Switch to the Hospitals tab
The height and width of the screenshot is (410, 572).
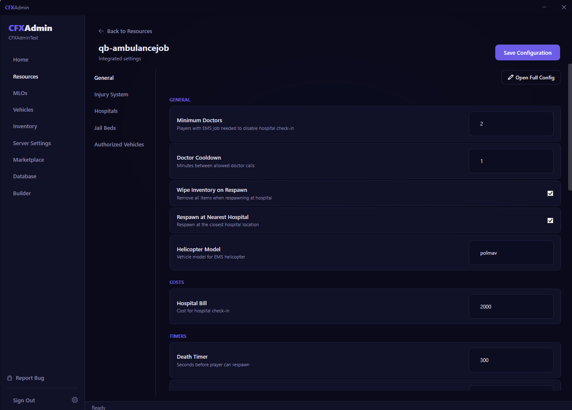pos(106,111)
